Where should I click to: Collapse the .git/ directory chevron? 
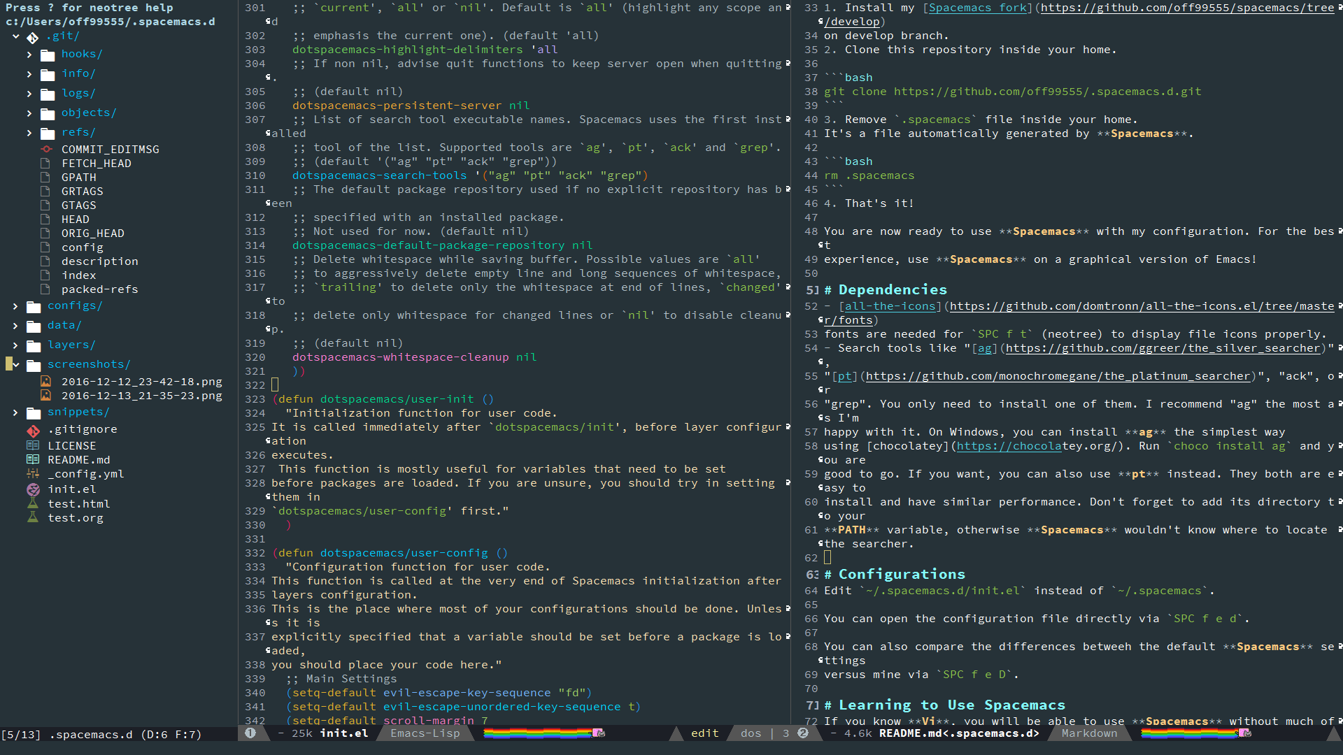[x=15, y=36]
